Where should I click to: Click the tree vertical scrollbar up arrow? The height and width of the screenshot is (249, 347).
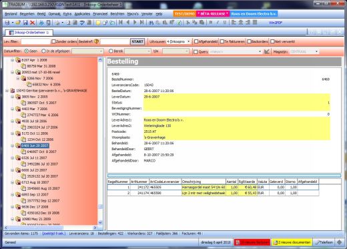click(100, 59)
